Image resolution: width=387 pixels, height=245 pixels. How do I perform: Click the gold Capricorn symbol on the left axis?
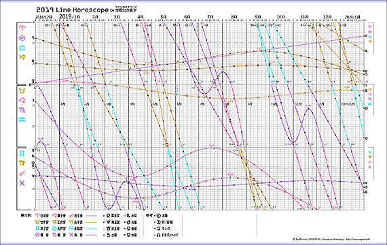click(x=22, y=57)
